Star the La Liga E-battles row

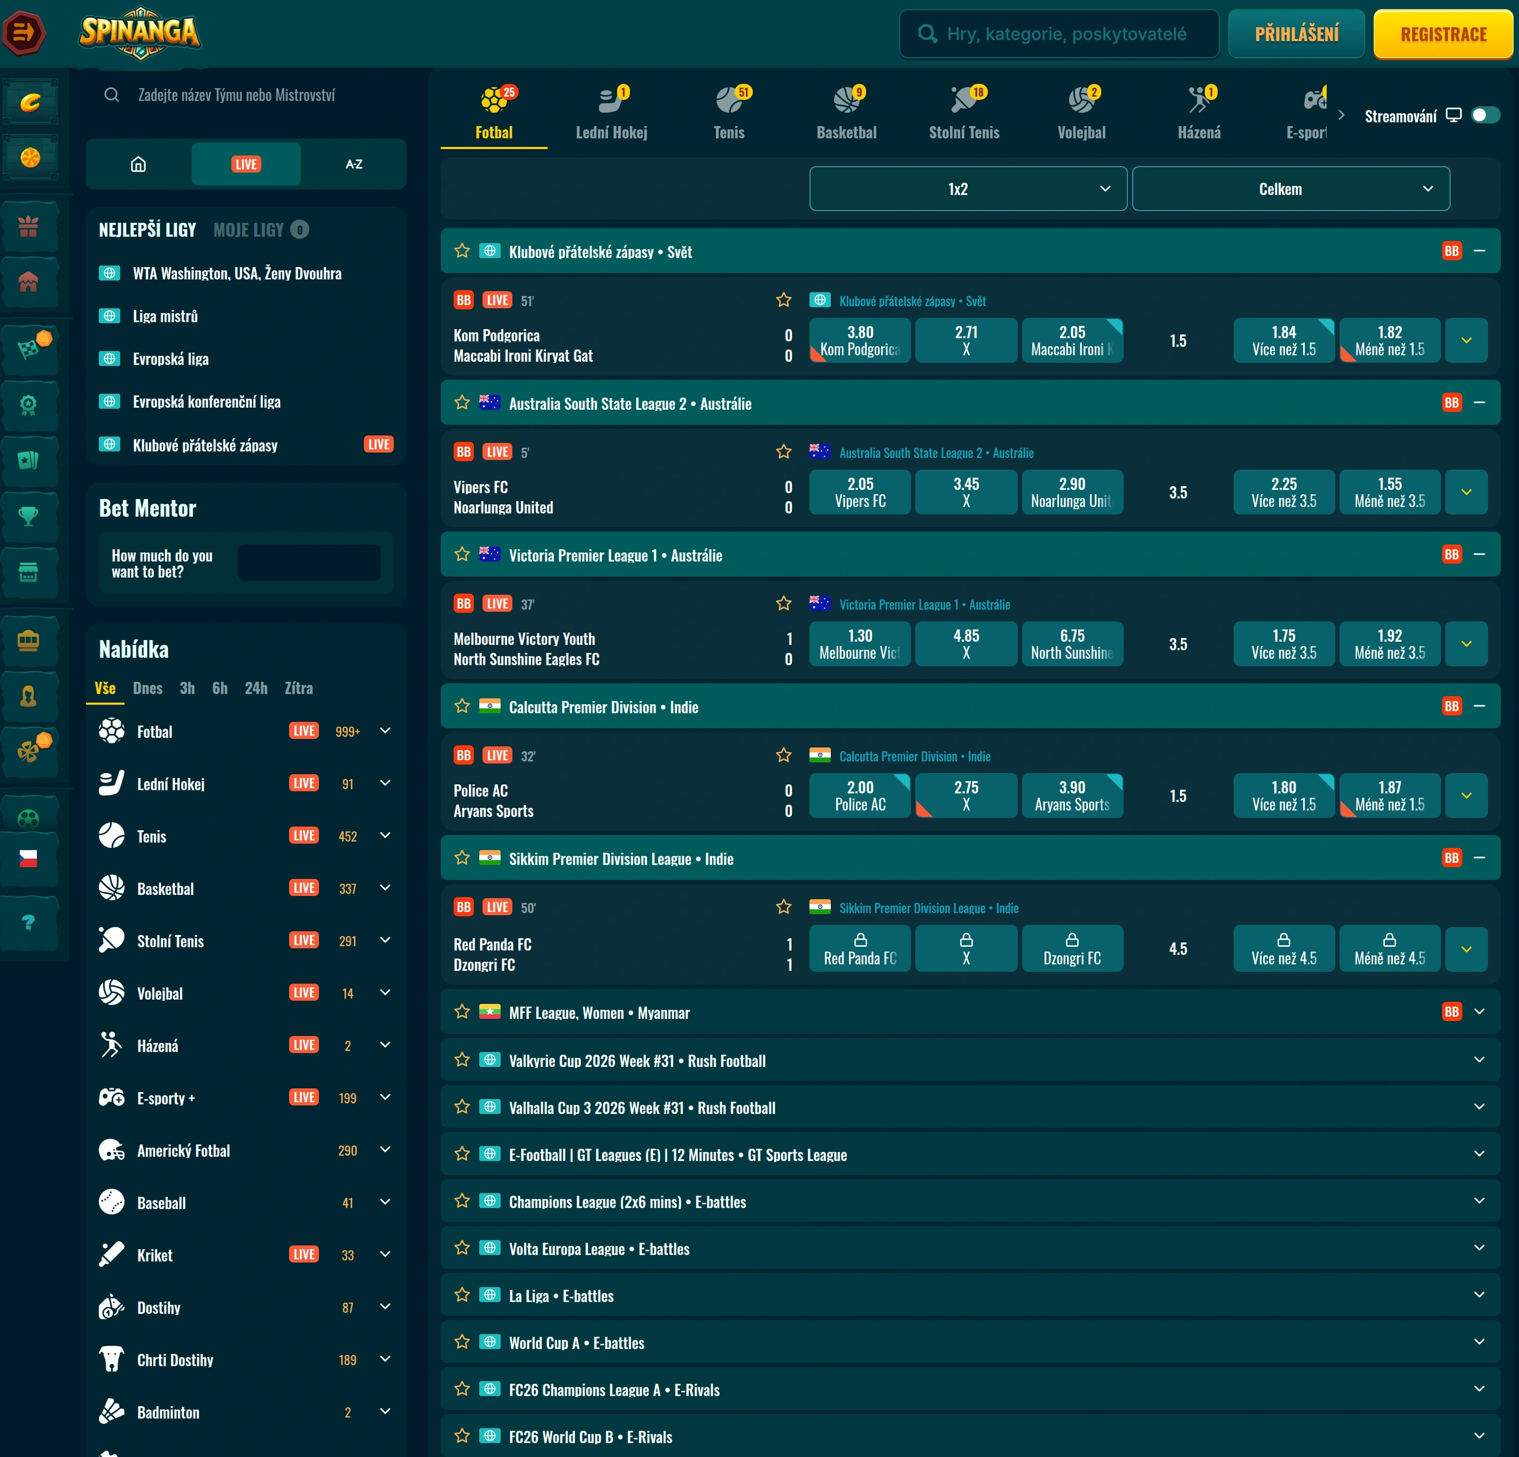(x=463, y=1295)
